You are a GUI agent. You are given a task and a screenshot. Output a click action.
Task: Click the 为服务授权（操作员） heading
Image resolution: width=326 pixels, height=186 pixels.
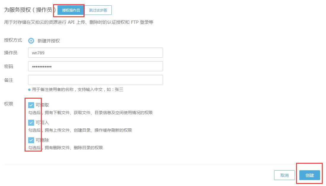pos(30,10)
